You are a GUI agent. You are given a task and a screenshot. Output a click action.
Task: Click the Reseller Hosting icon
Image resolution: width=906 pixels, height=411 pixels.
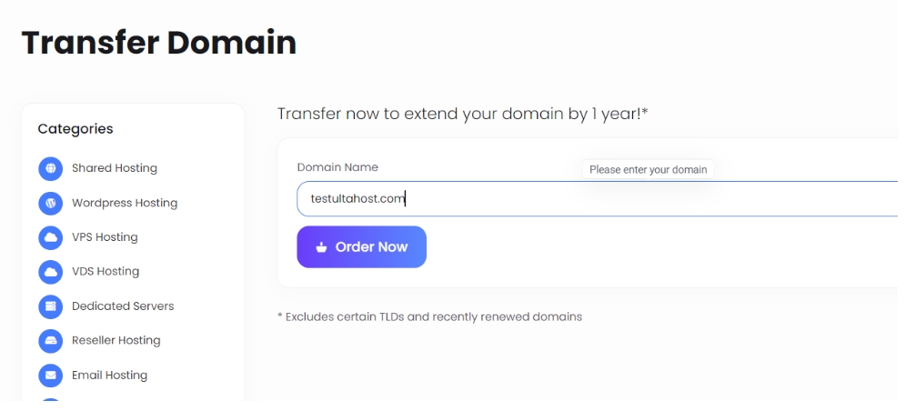coord(50,341)
